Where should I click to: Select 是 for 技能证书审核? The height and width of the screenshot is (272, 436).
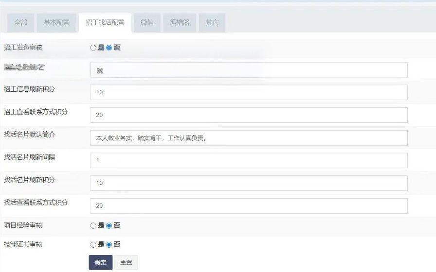(93, 244)
